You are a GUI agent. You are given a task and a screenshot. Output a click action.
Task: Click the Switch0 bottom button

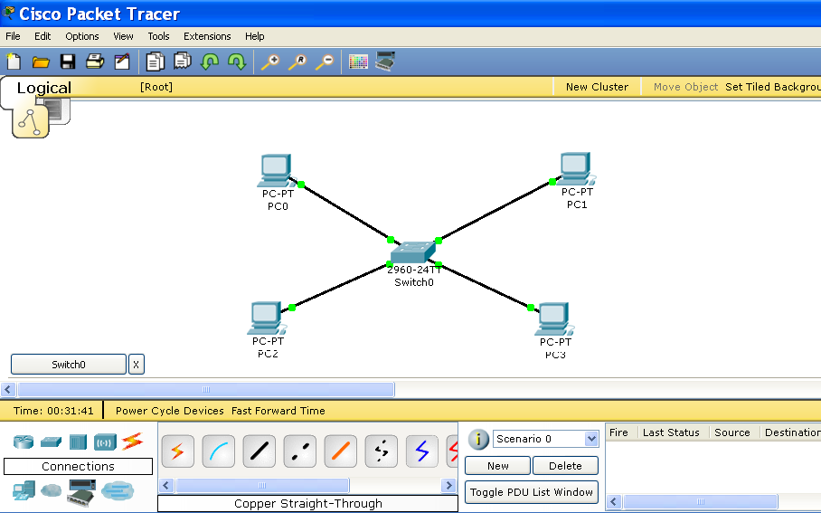click(69, 365)
